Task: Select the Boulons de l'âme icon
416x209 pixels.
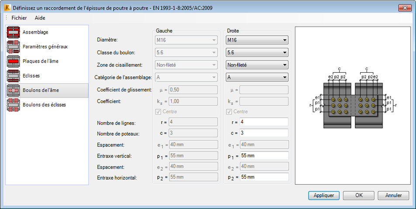Action: click(13, 90)
